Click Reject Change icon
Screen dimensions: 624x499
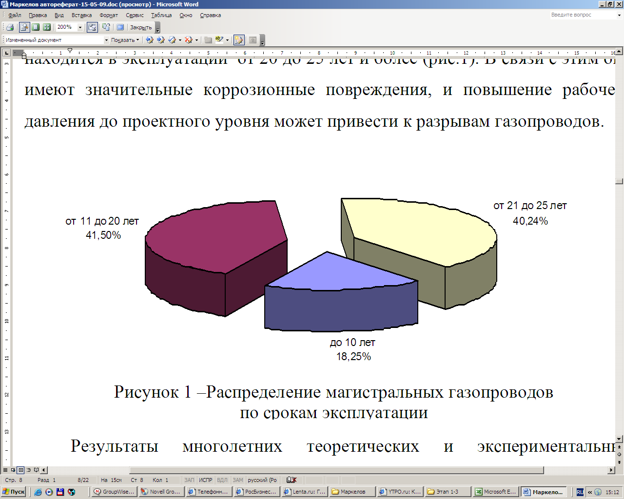pos(189,40)
